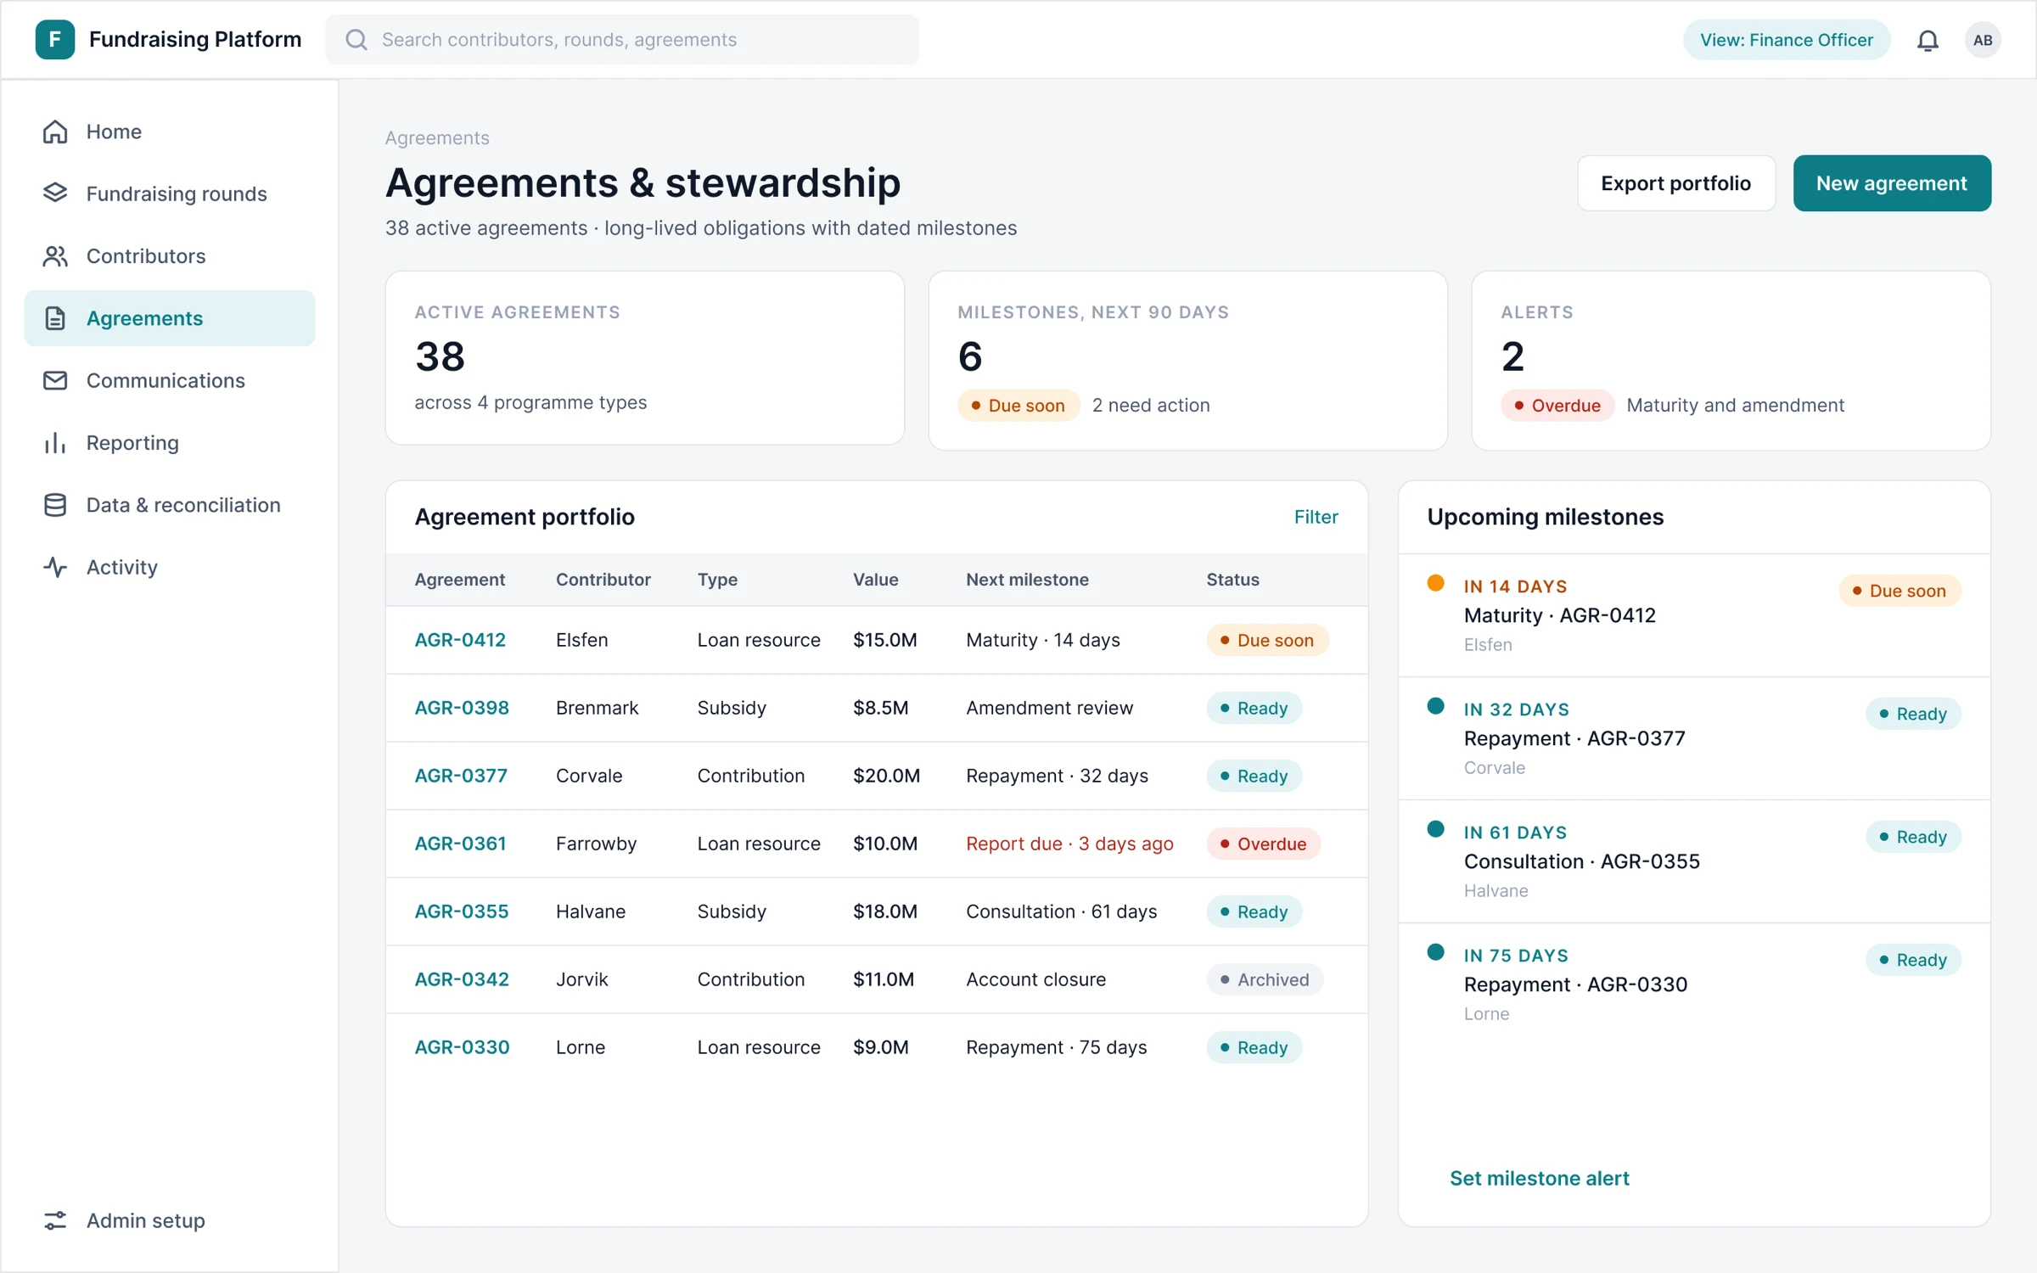Click the Fundraising rounds layers icon
2037x1273 pixels.
(55, 193)
